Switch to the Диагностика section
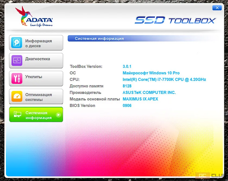This screenshot has width=228, height=181. (36, 61)
